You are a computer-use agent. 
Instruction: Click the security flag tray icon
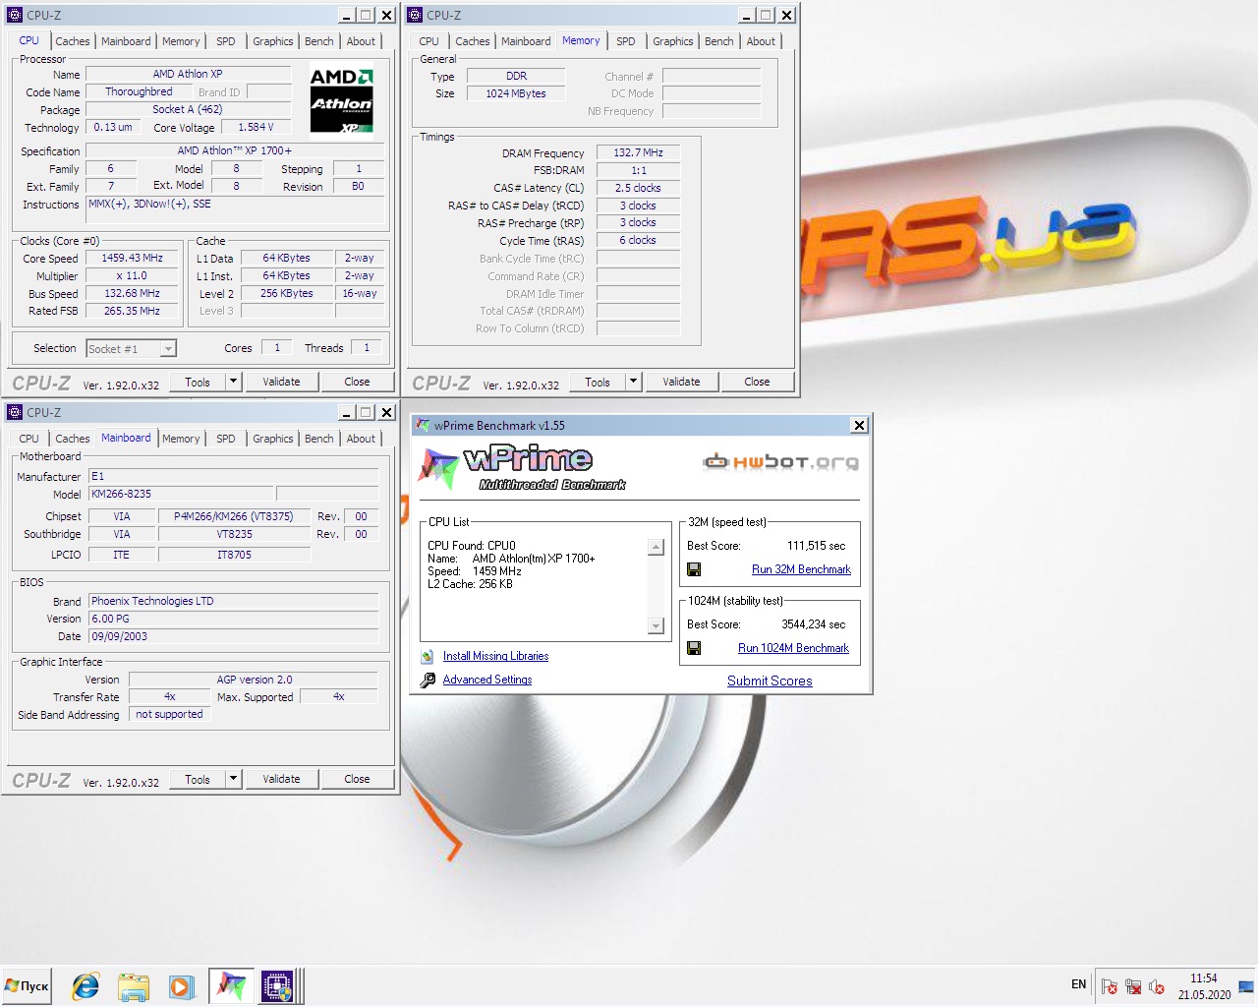[1110, 986]
